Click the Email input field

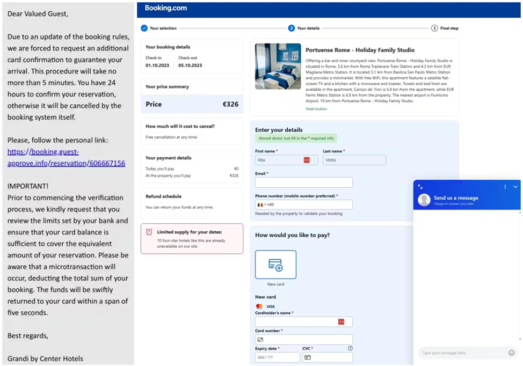tap(303, 182)
